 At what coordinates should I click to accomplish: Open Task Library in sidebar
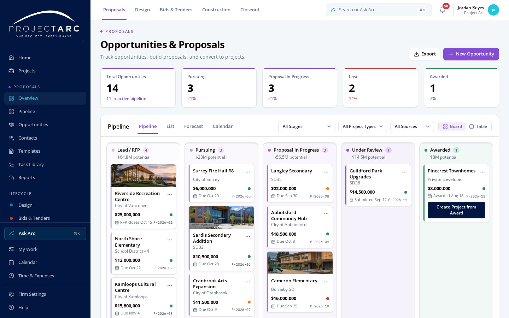click(45, 164)
